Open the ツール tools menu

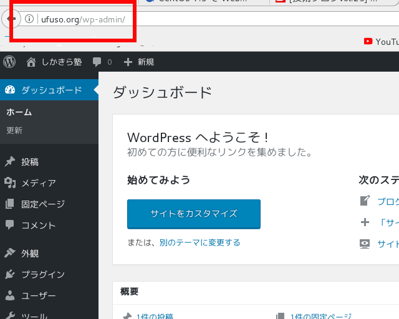(x=34, y=315)
